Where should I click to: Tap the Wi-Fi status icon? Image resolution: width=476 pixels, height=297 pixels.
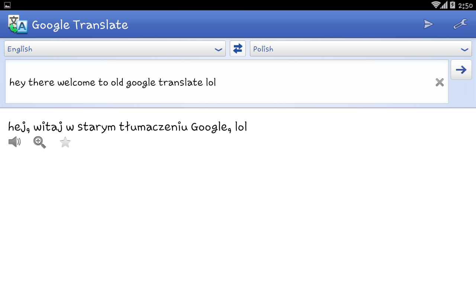[x=435, y=5]
